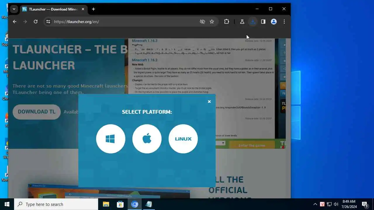
Task: Open Chrome profile avatar
Action: 274,22
